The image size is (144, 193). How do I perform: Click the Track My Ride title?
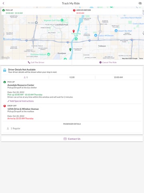coord(71,3)
